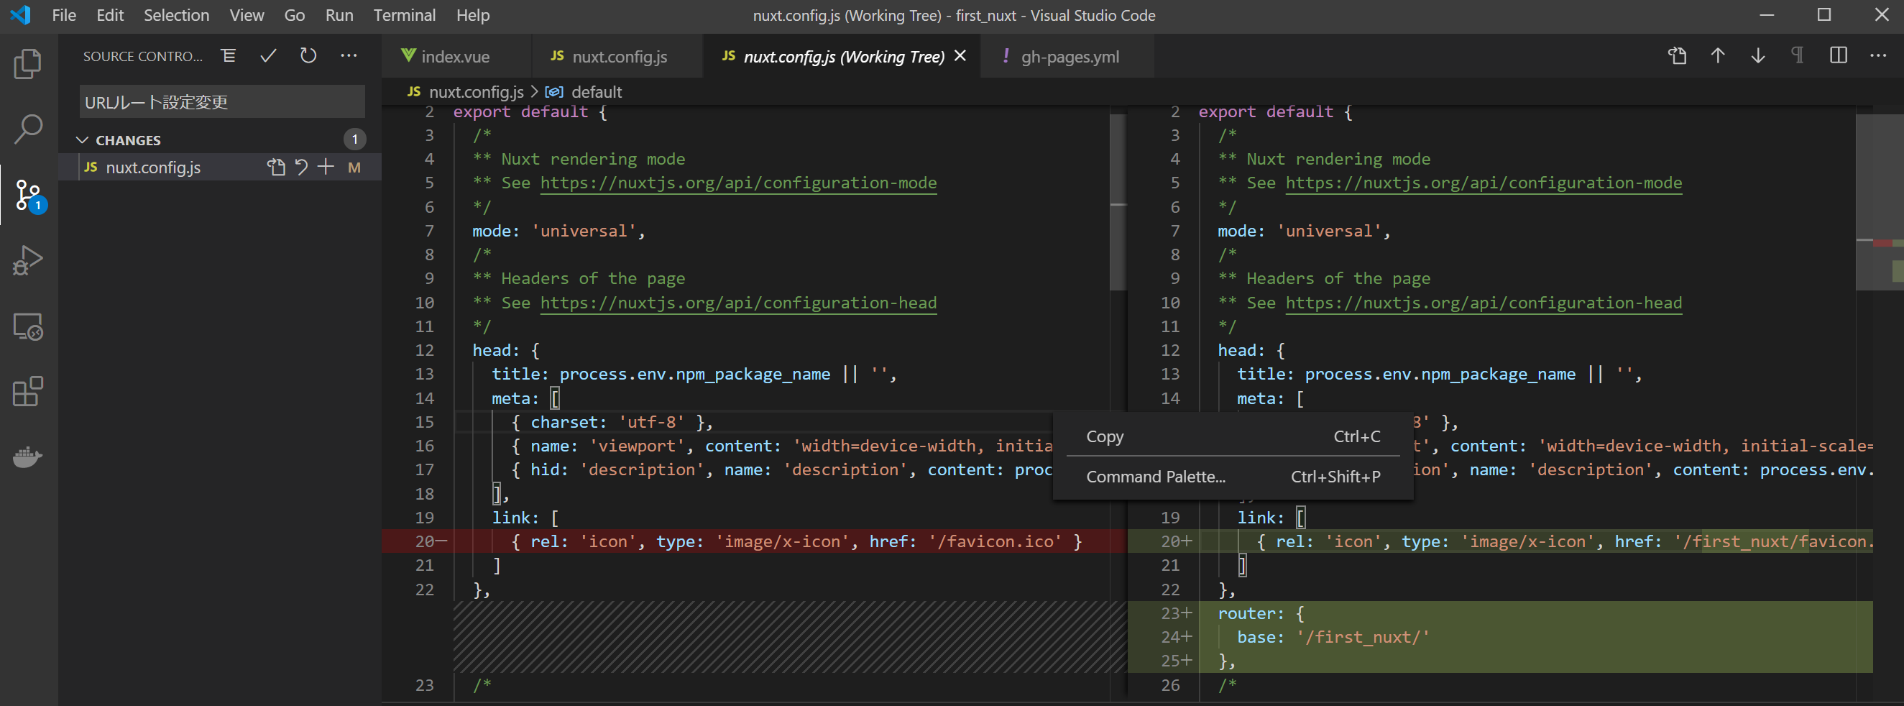Choose Copy from the context menu
This screenshot has height=706, width=1904.
tap(1233, 436)
